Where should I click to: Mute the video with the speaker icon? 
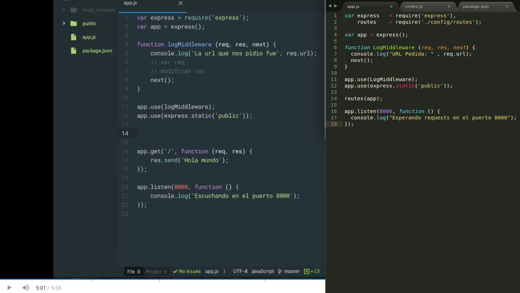pos(26,288)
